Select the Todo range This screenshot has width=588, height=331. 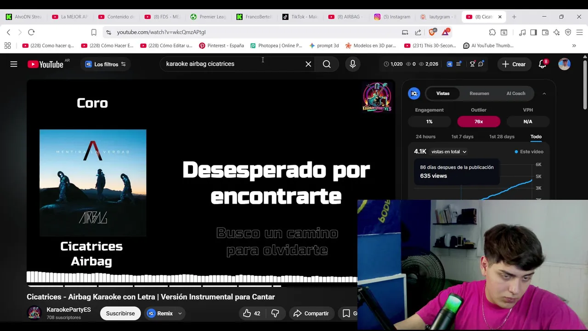[536, 137]
